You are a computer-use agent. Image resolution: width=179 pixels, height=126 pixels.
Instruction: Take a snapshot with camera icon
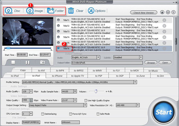(x=42, y=62)
